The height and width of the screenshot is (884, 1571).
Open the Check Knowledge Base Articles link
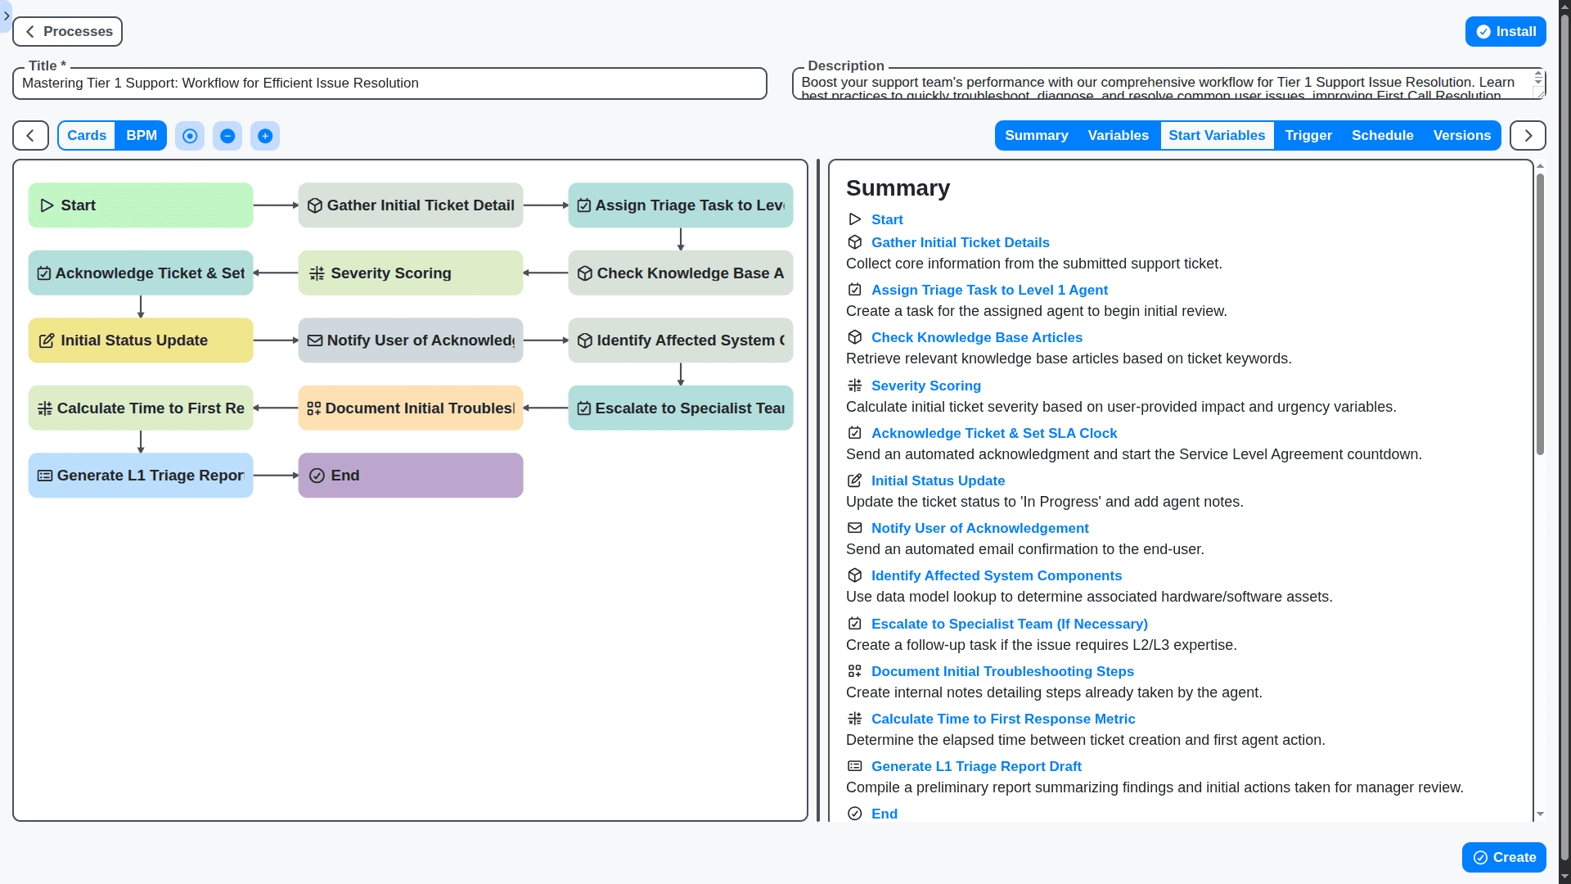pyautogui.click(x=976, y=336)
